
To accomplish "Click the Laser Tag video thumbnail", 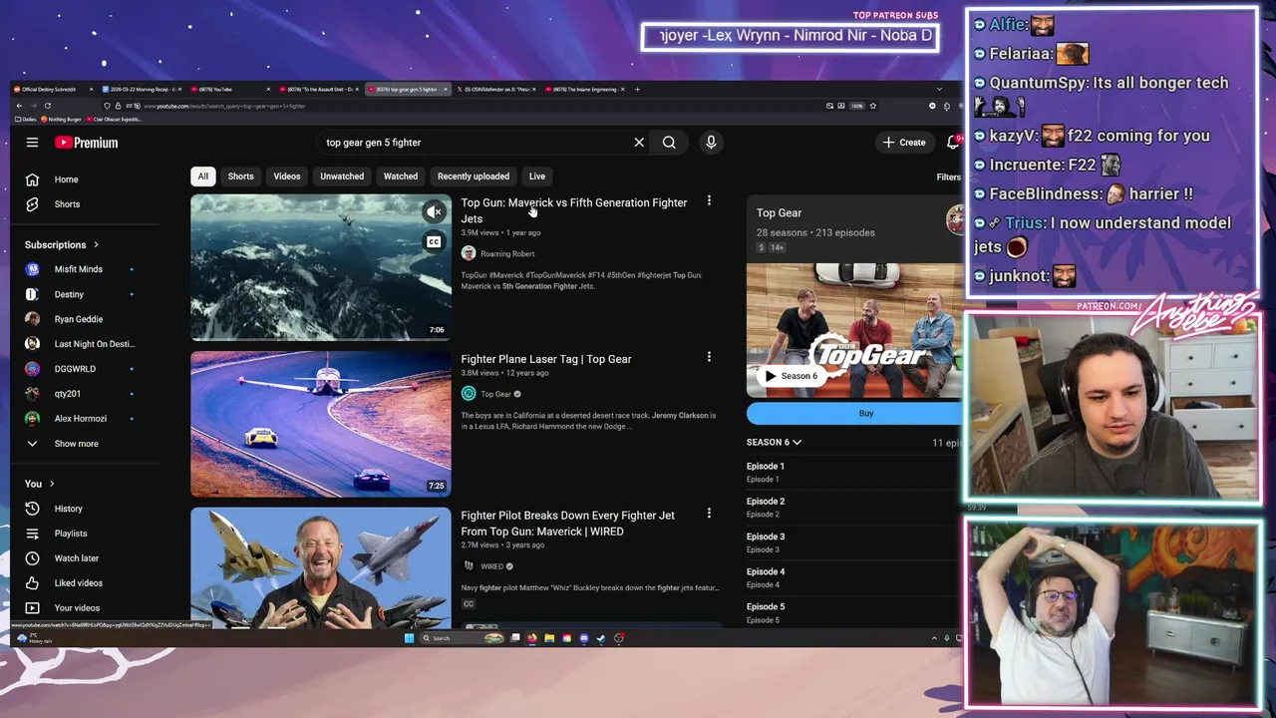I will point(321,424).
